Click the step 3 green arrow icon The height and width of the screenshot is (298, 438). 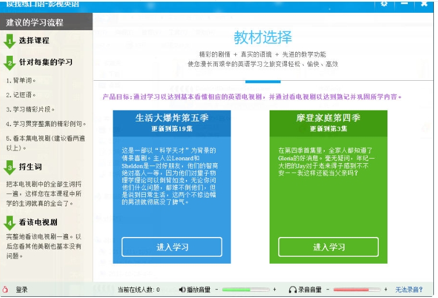pos(9,167)
